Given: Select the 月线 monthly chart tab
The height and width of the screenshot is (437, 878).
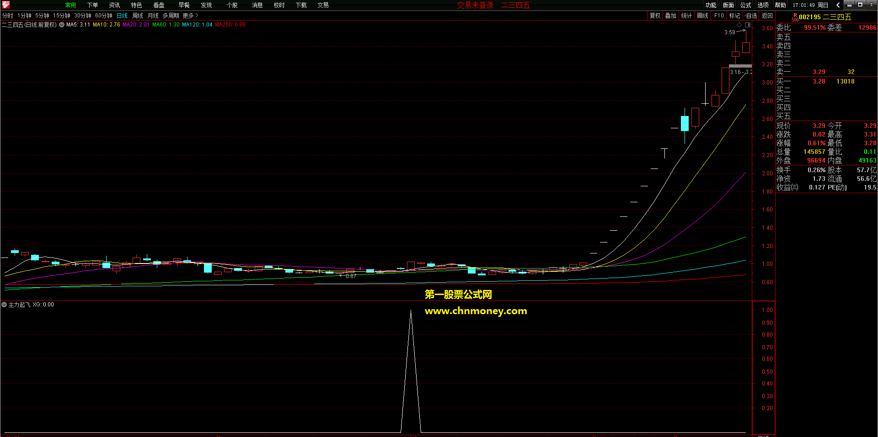Looking at the screenshot, I should click(x=153, y=16).
